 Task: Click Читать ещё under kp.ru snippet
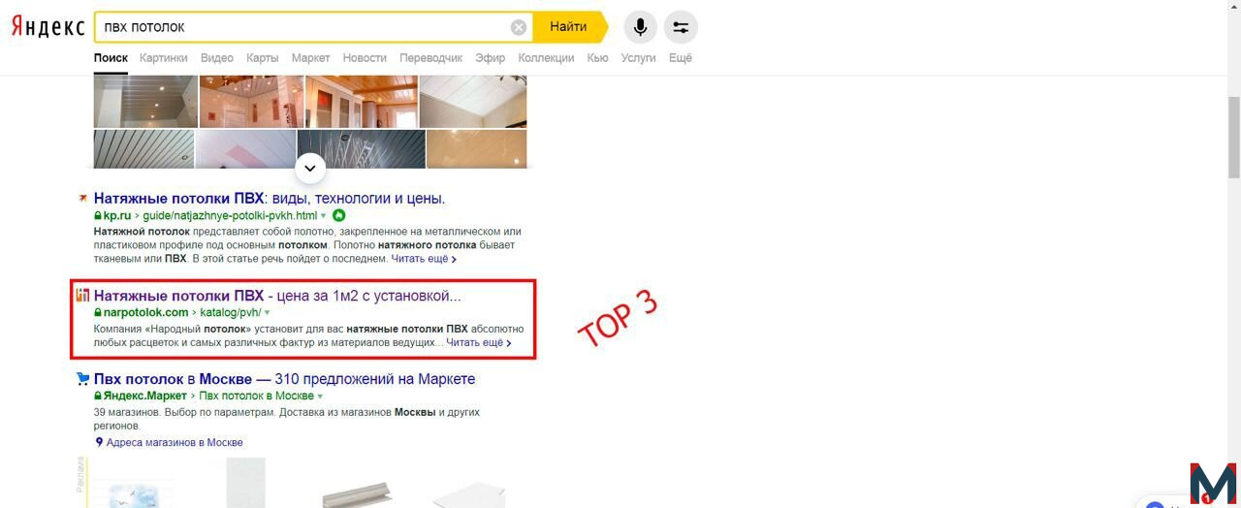[424, 260]
